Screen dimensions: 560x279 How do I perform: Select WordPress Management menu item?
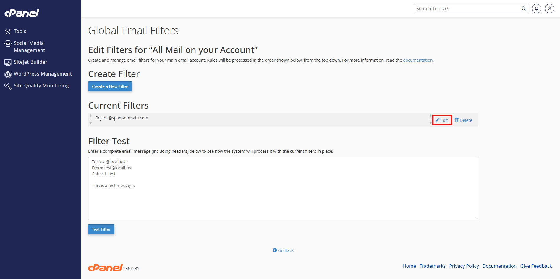[43, 74]
